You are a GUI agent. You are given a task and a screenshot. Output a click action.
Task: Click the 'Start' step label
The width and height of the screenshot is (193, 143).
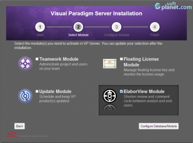click(40, 35)
